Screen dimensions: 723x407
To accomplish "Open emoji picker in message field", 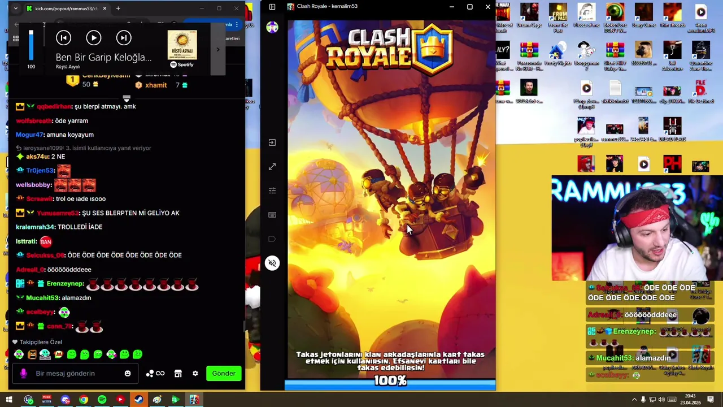I will click(x=128, y=374).
